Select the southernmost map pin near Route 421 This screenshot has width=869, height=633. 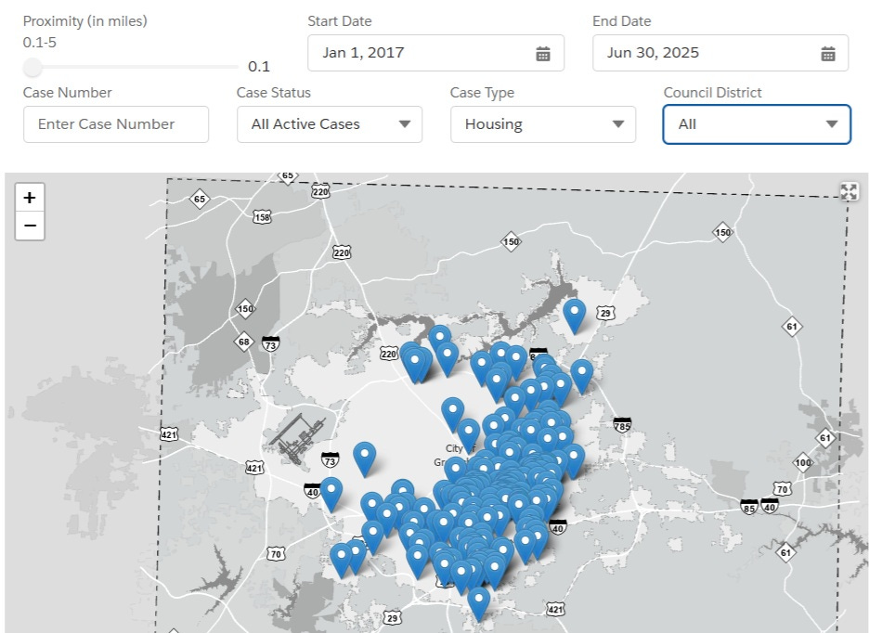479,604
